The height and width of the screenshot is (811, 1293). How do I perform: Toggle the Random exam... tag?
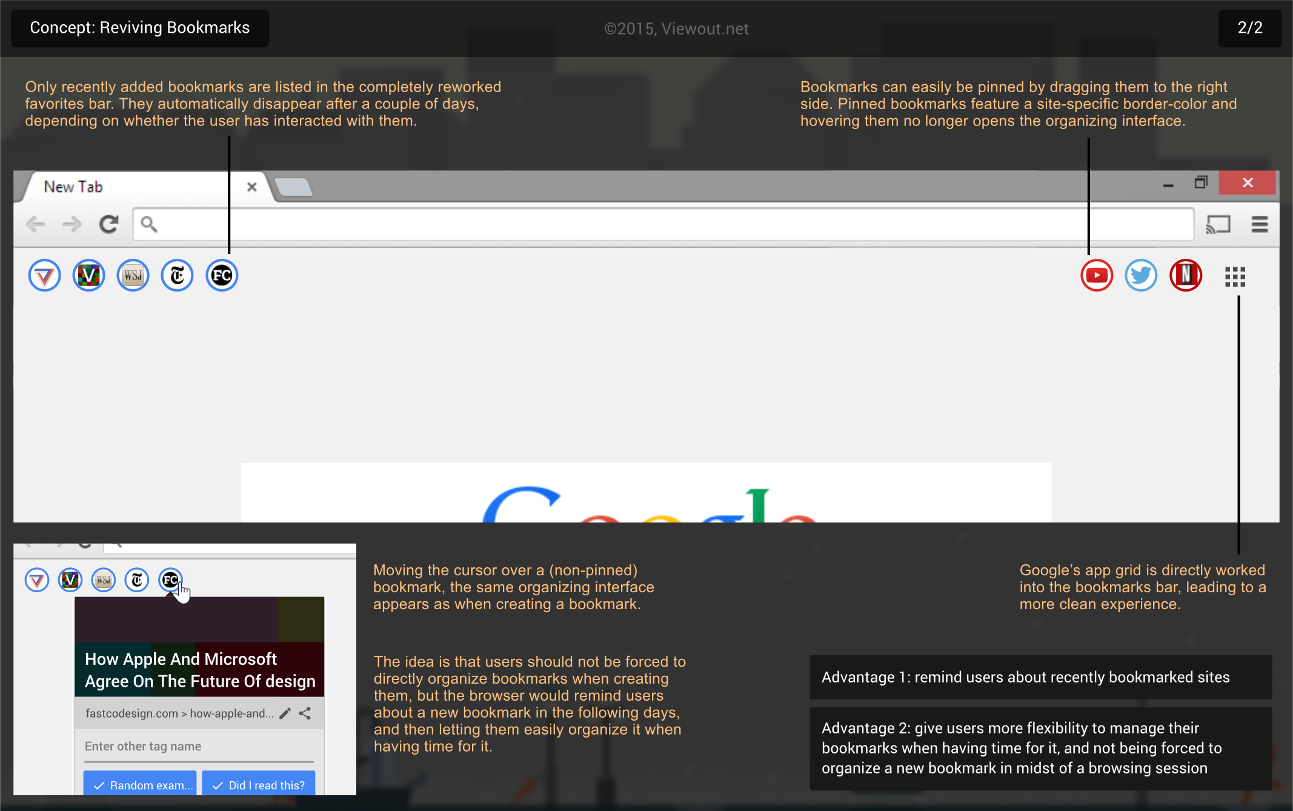tap(140, 783)
